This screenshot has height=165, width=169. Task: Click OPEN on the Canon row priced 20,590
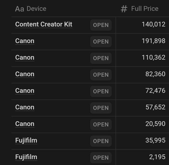pos(101,124)
